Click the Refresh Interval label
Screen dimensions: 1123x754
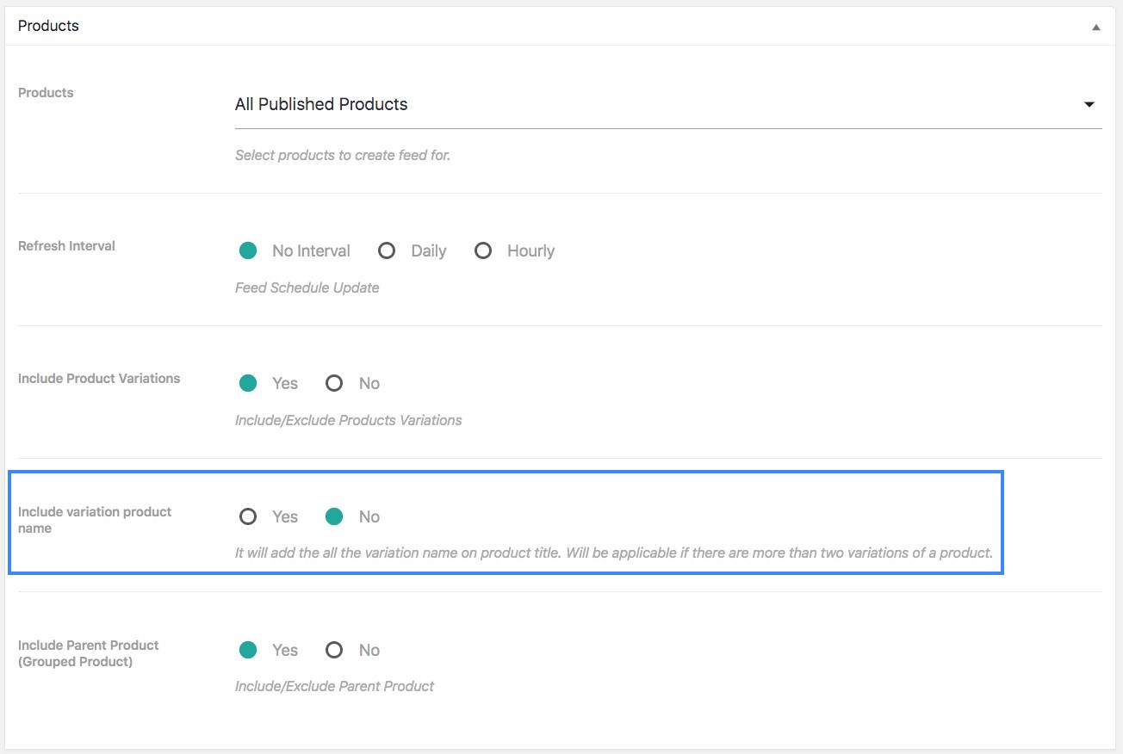click(66, 246)
